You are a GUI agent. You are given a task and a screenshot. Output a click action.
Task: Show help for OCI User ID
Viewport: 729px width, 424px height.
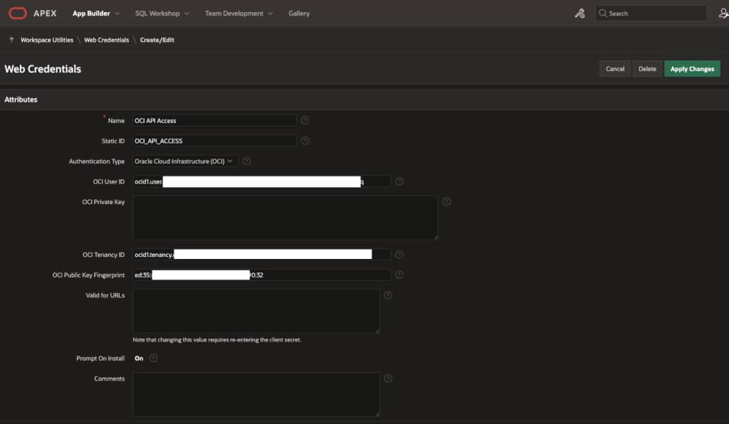[399, 181]
